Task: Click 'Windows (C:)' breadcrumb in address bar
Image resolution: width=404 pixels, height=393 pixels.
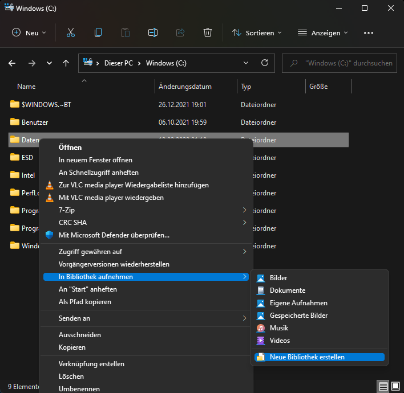Action: tap(166, 63)
